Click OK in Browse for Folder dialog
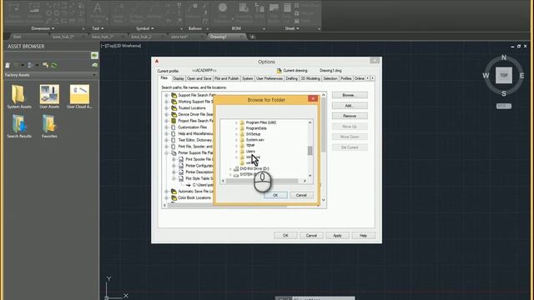Screen dimensions: 534x300 pos(275,195)
